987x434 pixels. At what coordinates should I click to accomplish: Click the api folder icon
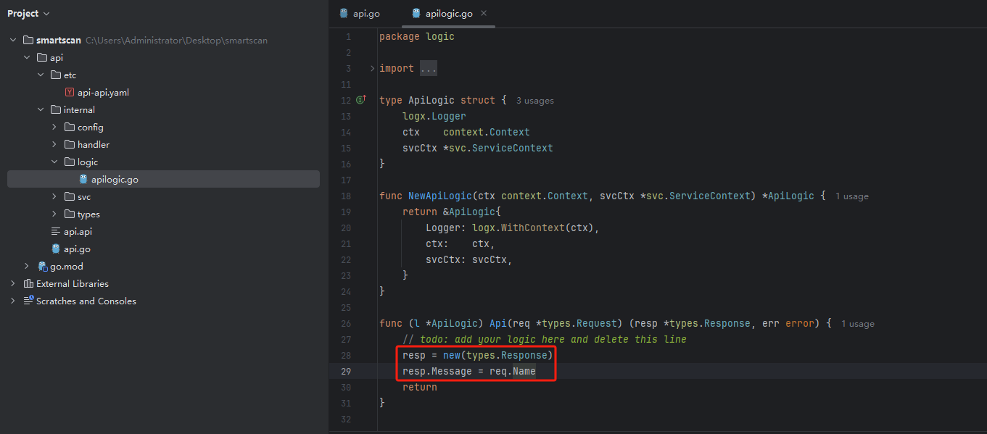tap(42, 58)
